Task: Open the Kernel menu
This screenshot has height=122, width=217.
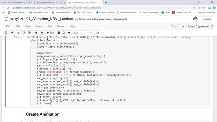Action: tap(61, 26)
